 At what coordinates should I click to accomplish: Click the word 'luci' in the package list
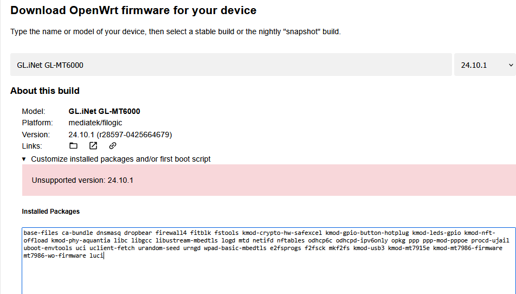pos(96,255)
